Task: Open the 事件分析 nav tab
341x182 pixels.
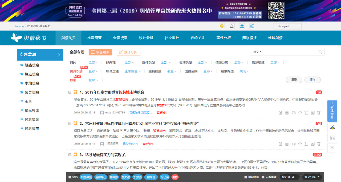Action: click(224, 38)
